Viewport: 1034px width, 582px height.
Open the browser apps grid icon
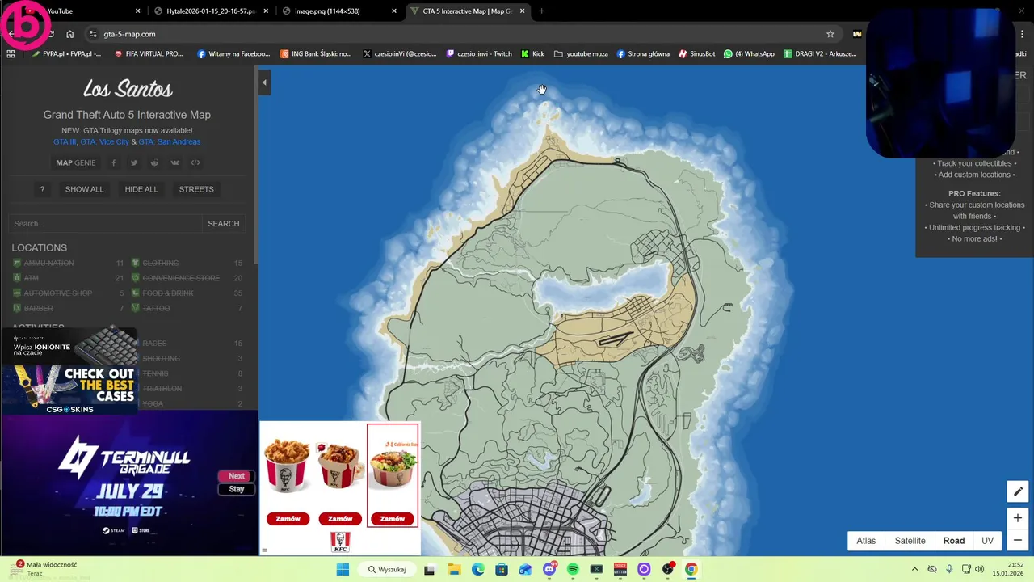click(x=11, y=54)
